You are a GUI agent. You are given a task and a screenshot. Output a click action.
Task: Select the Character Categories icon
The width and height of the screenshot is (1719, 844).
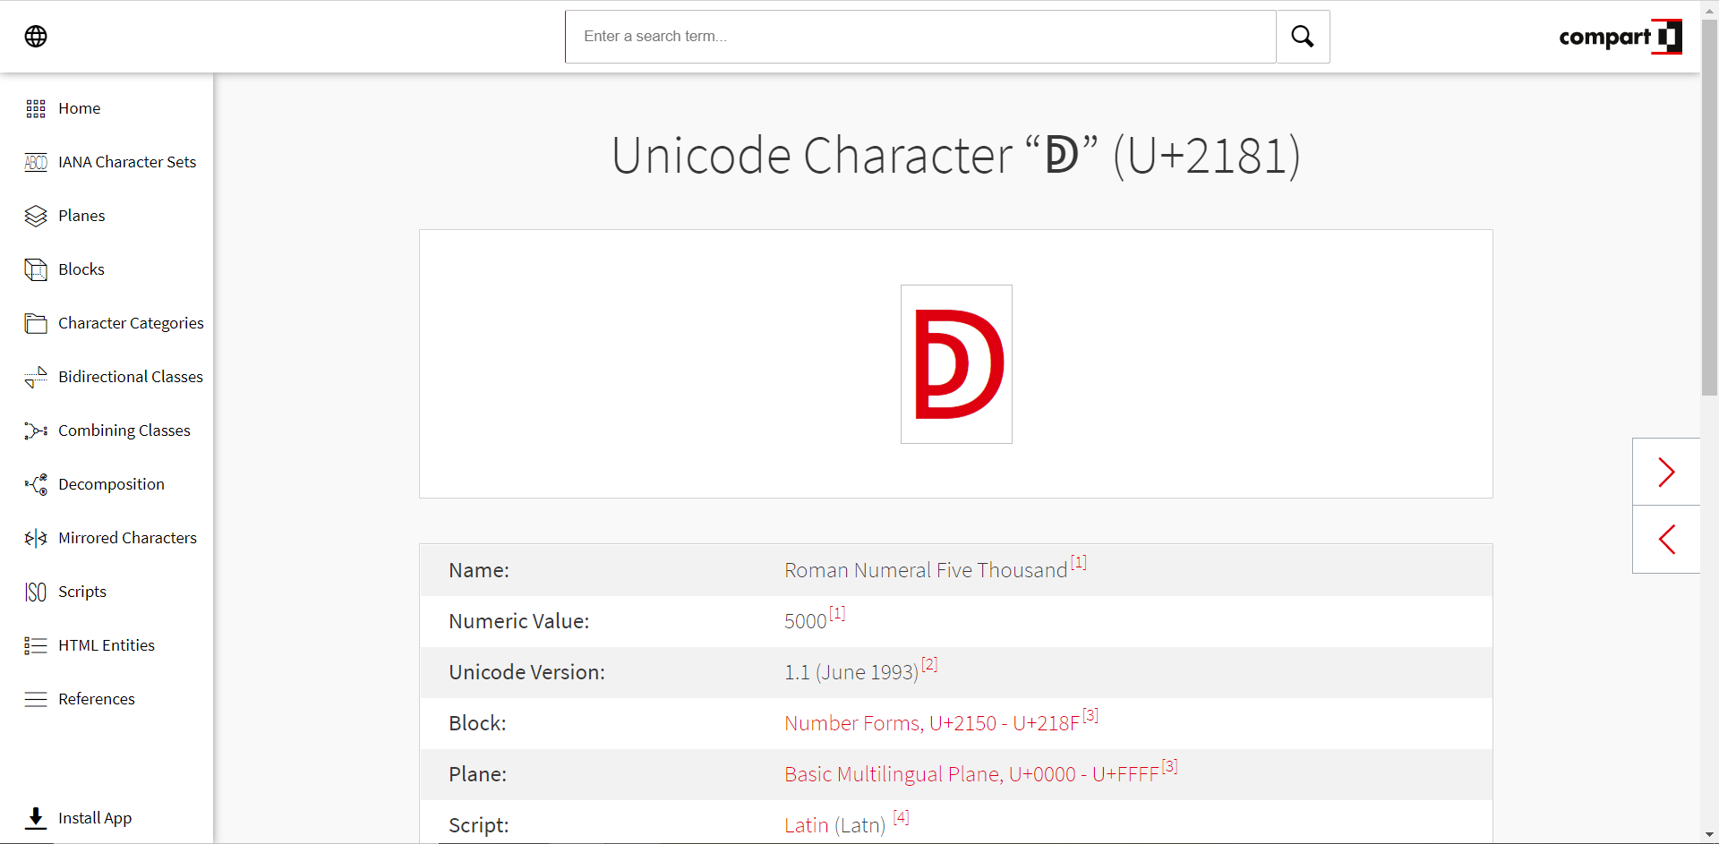(36, 323)
